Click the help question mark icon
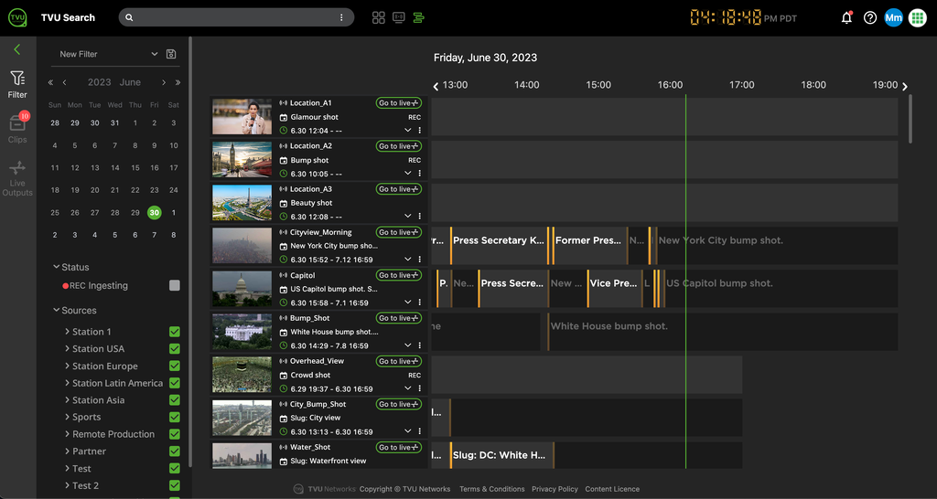The height and width of the screenshot is (499, 937). tap(870, 17)
